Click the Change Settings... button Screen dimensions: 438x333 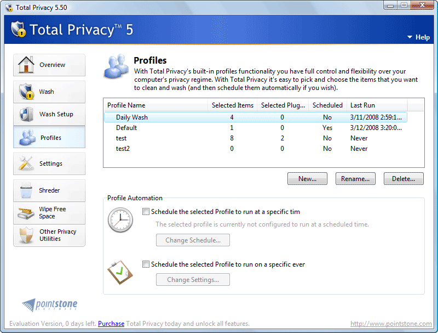[x=193, y=280]
